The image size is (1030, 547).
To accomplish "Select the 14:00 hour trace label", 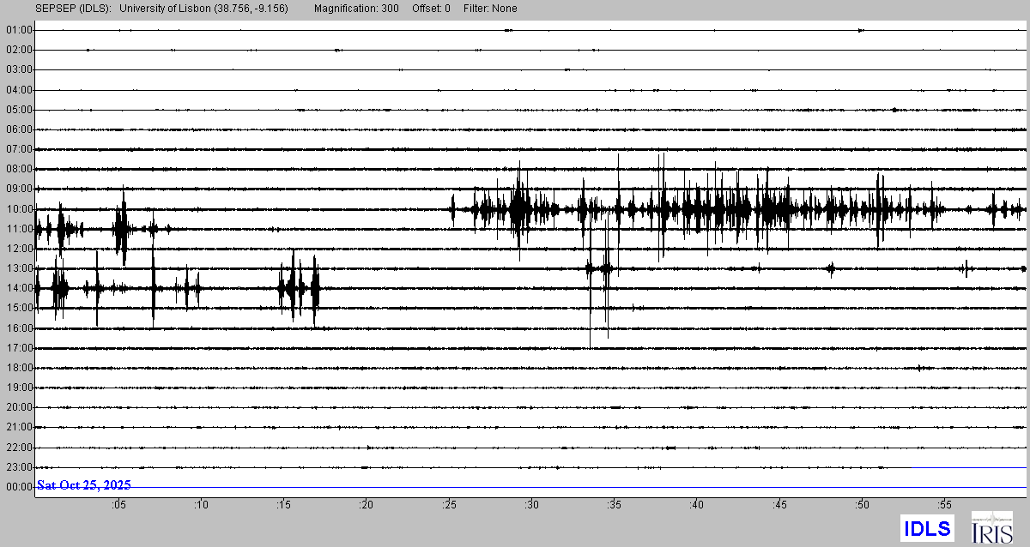I will click(x=19, y=289).
